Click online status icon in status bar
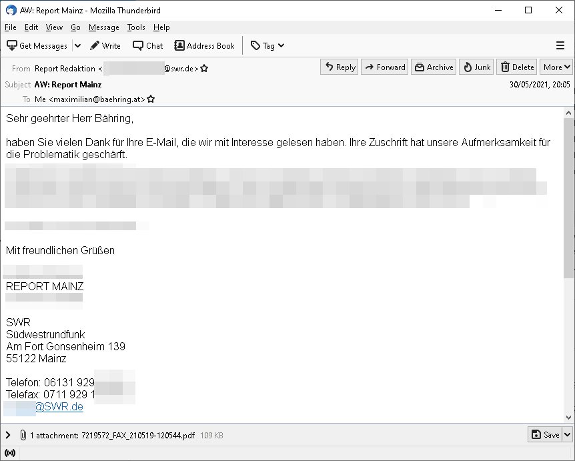The height and width of the screenshot is (461, 575). click(10, 453)
